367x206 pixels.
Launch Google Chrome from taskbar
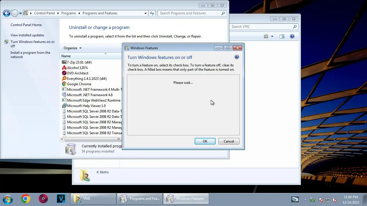[x=26, y=199]
